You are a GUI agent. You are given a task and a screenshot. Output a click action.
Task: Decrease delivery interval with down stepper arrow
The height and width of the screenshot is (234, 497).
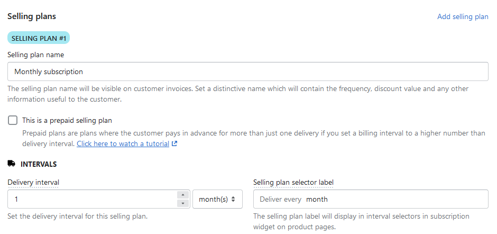tap(183, 203)
